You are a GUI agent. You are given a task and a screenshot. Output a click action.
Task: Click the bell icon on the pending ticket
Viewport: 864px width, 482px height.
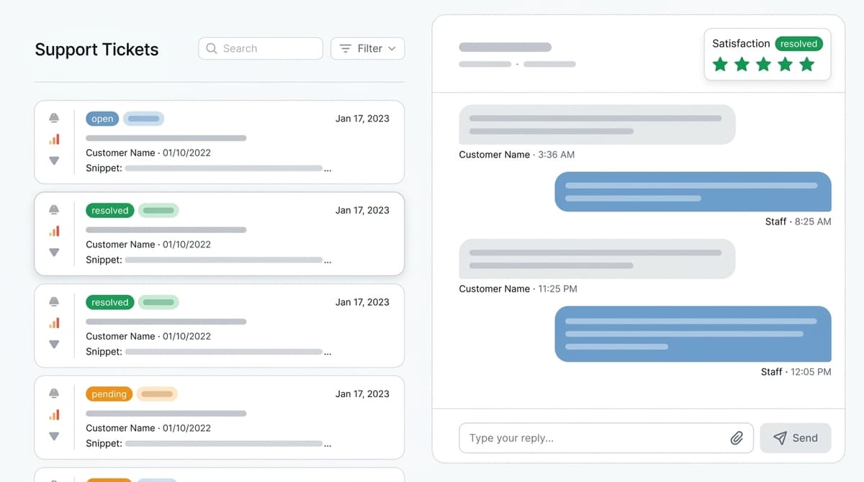coord(54,394)
